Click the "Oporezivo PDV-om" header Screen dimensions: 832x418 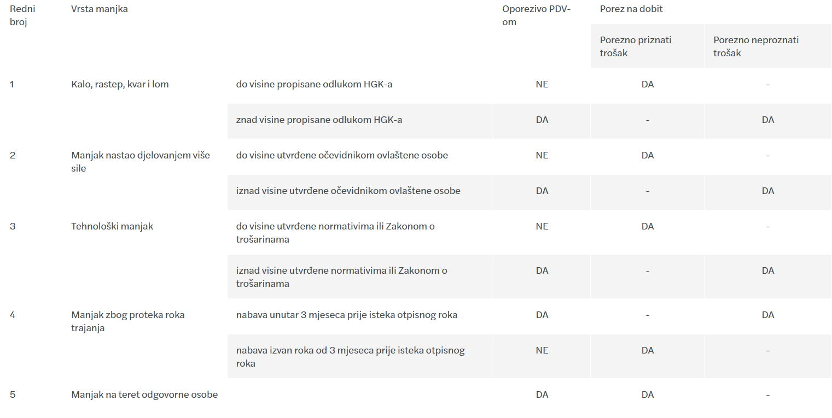coord(536,15)
